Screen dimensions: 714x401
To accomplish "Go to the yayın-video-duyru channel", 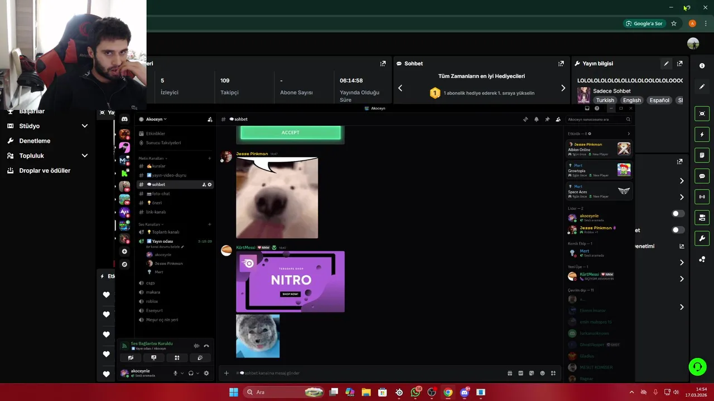I will point(175,175).
